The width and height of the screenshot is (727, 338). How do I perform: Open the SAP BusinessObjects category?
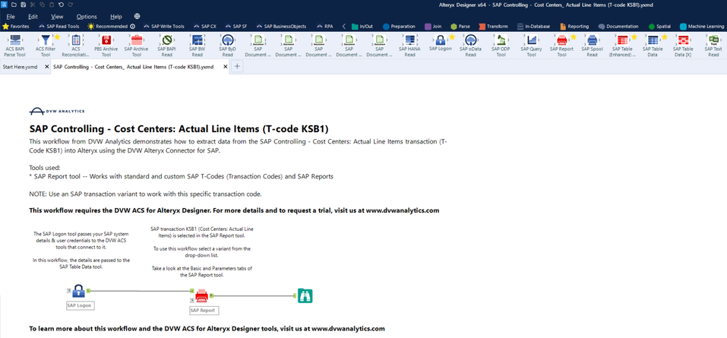click(x=281, y=27)
